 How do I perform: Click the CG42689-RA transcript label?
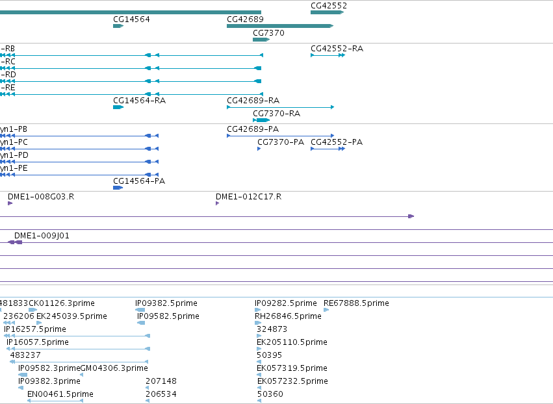pos(253,101)
